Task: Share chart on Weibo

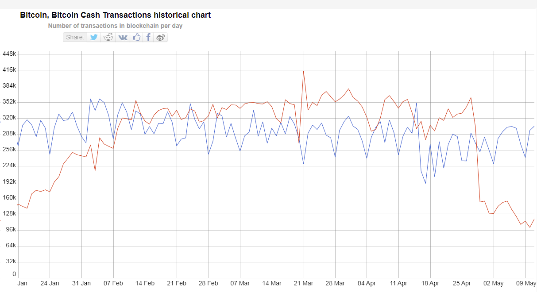Action: pos(161,37)
